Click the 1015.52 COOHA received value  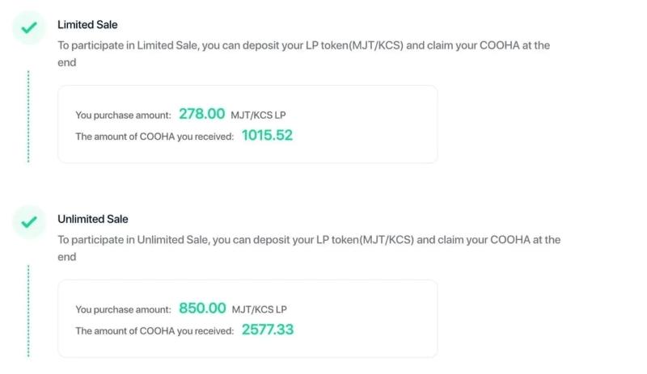tap(267, 135)
